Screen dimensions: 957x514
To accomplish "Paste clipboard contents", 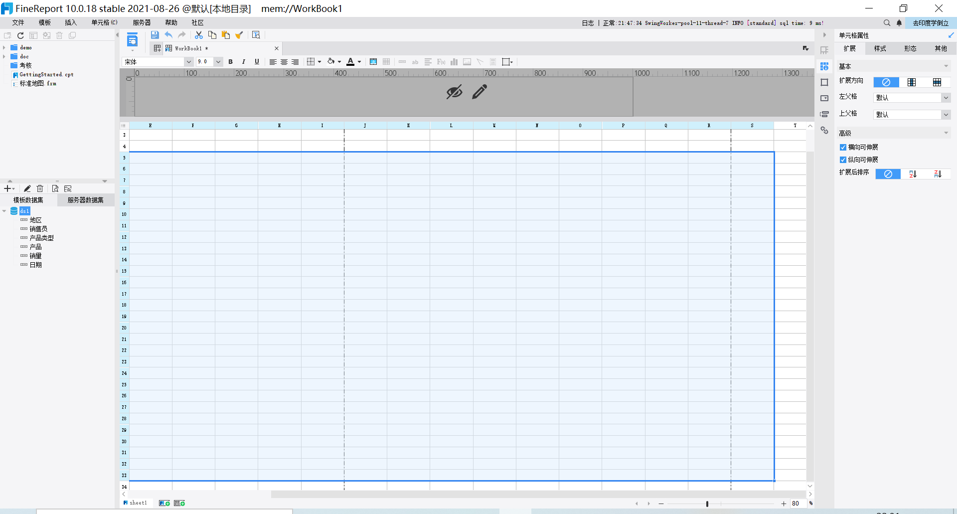I will pyautogui.click(x=226, y=35).
